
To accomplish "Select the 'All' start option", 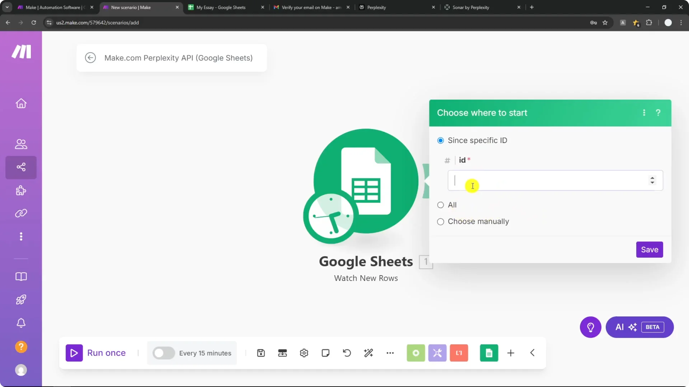I will [441, 205].
